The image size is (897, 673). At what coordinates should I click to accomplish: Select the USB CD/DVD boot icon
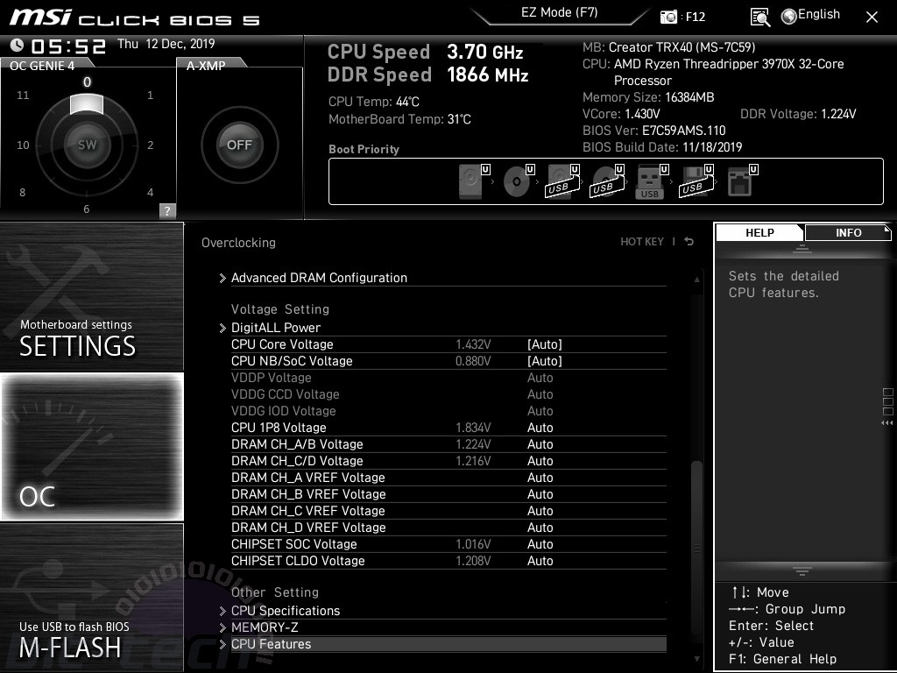pos(607,181)
